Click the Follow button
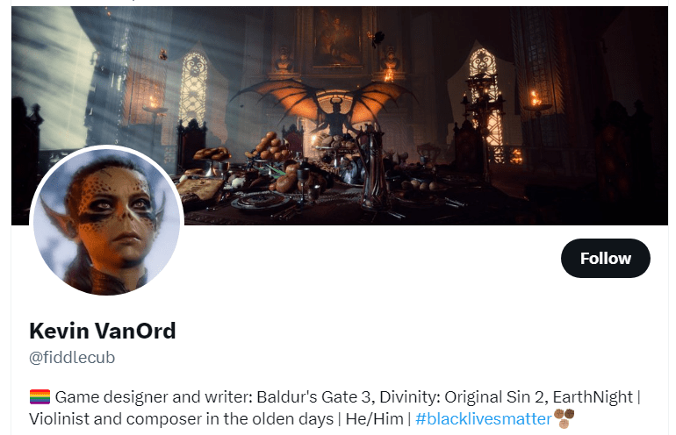Screen dimensions: 676x435 click(x=605, y=258)
